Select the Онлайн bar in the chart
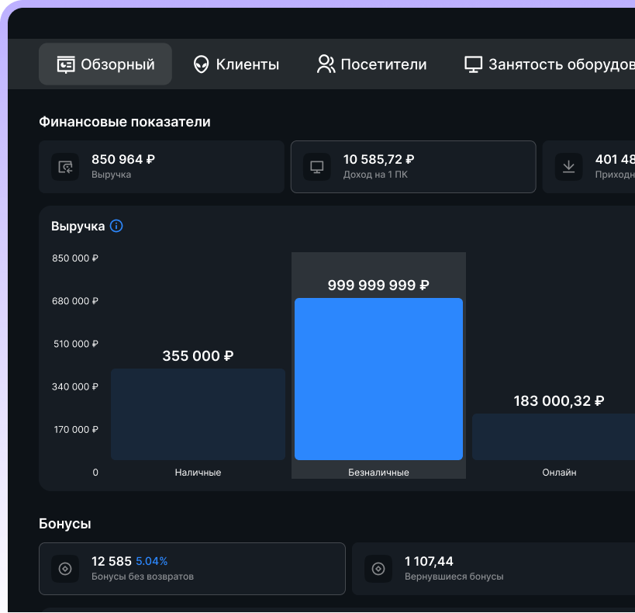 coord(554,437)
